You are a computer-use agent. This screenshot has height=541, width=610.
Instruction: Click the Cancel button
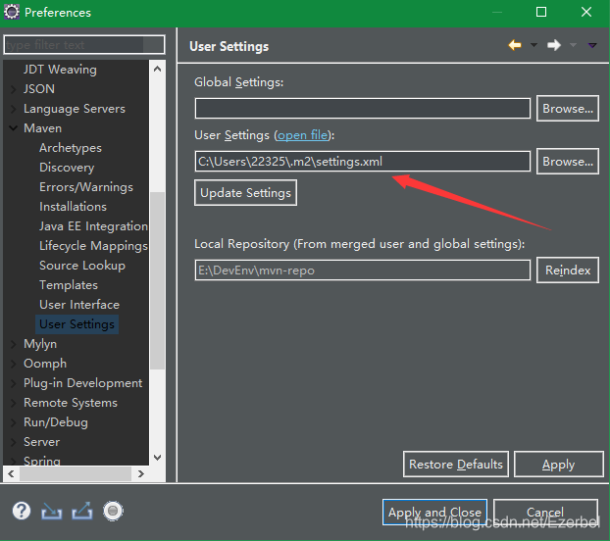545,513
